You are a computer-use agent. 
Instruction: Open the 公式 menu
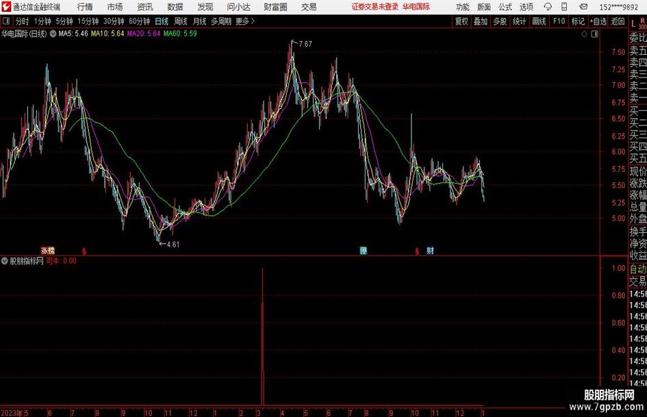(505, 7)
